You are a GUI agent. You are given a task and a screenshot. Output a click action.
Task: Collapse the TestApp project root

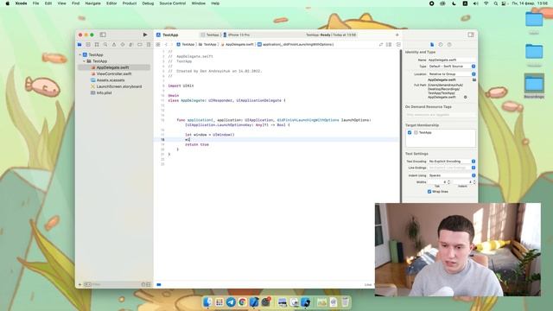point(80,54)
